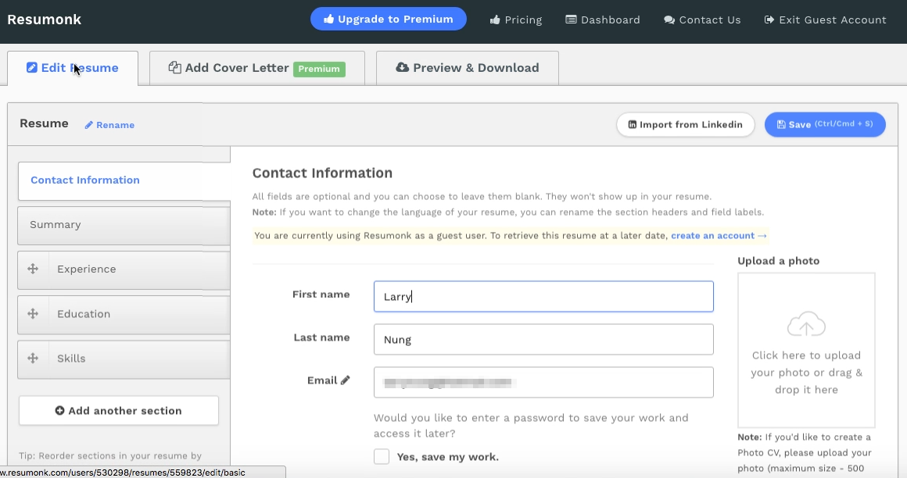The image size is (907, 478).
Task: Click into the Last name field
Action: (543, 339)
